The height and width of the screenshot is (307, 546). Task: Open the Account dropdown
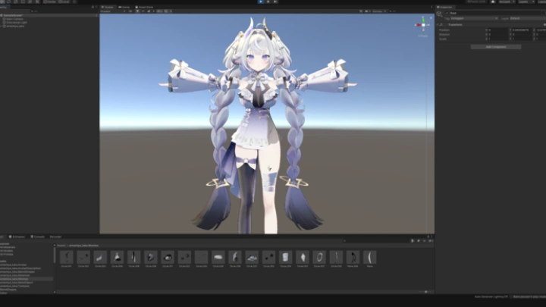pos(507,2)
